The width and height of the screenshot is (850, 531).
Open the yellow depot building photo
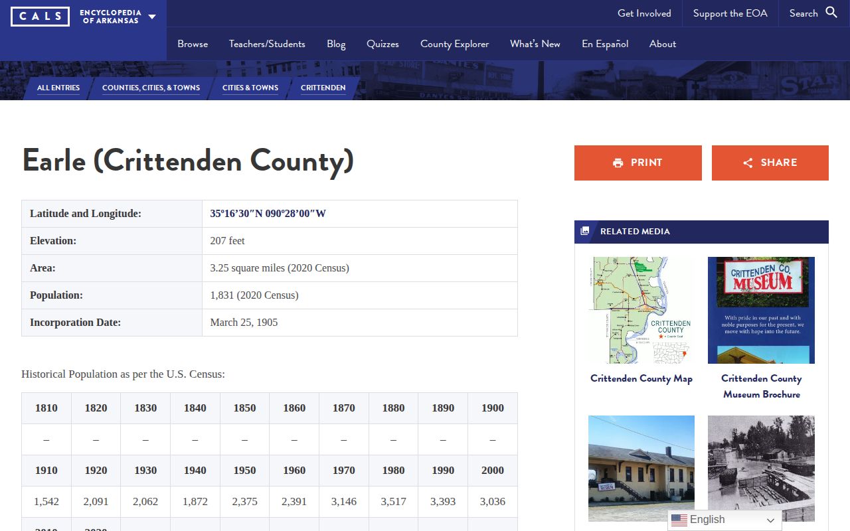[641, 469]
